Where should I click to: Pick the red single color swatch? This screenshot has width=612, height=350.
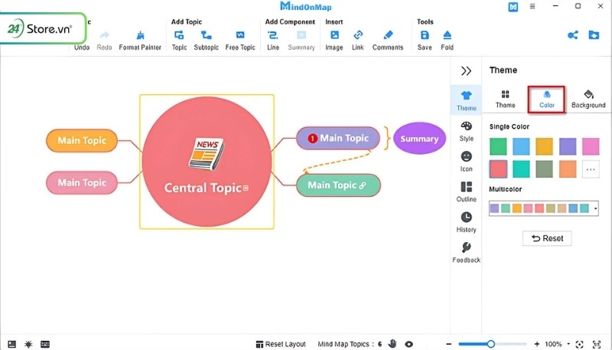click(499, 169)
